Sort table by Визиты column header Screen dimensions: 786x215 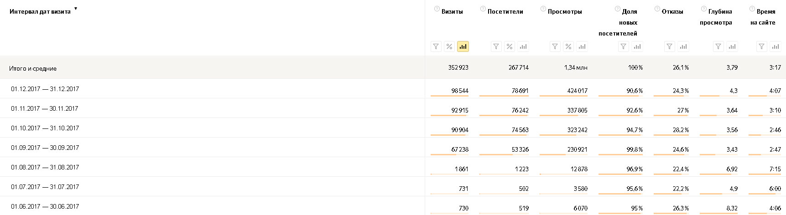point(452,12)
